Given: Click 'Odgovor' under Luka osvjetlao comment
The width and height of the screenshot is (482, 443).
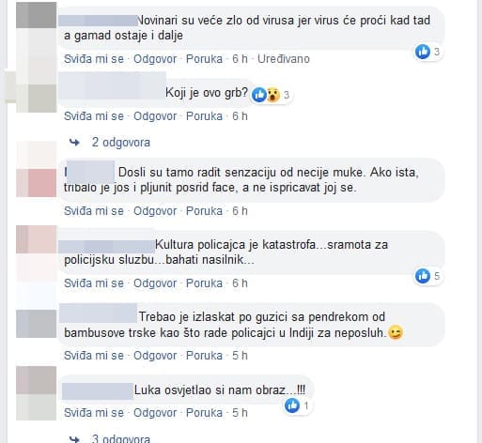Looking at the screenshot, I should [x=155, y=413].
